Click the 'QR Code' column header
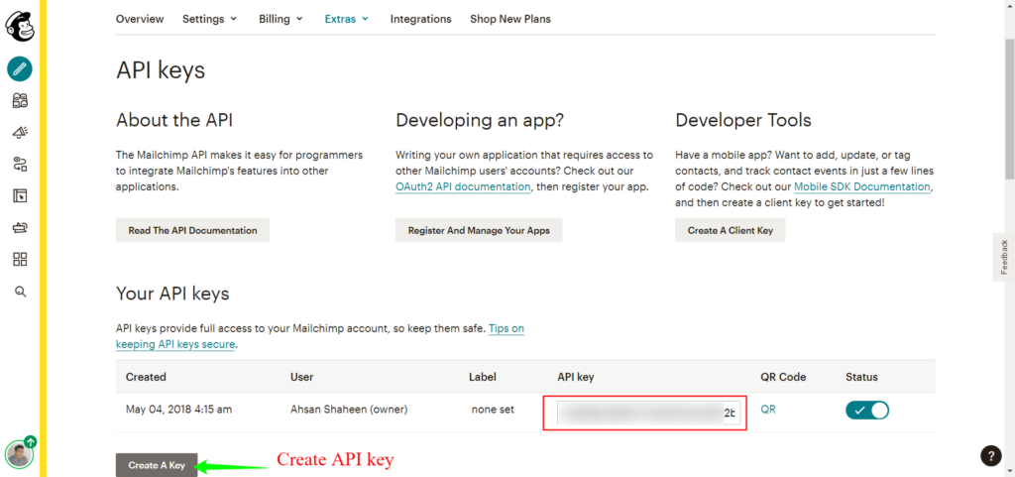This screenshot has width=1015, height=477. [783, 377]
